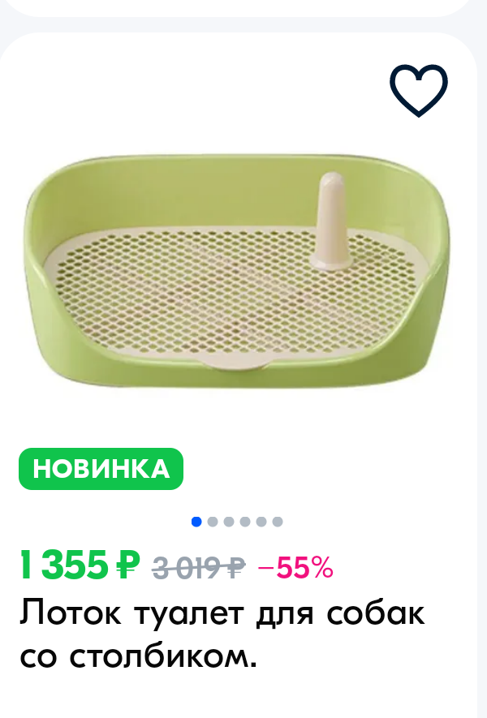Click the white post in tray photo
Image resolution: width=487 pixels, height=718 pixels.
[331, 221]
